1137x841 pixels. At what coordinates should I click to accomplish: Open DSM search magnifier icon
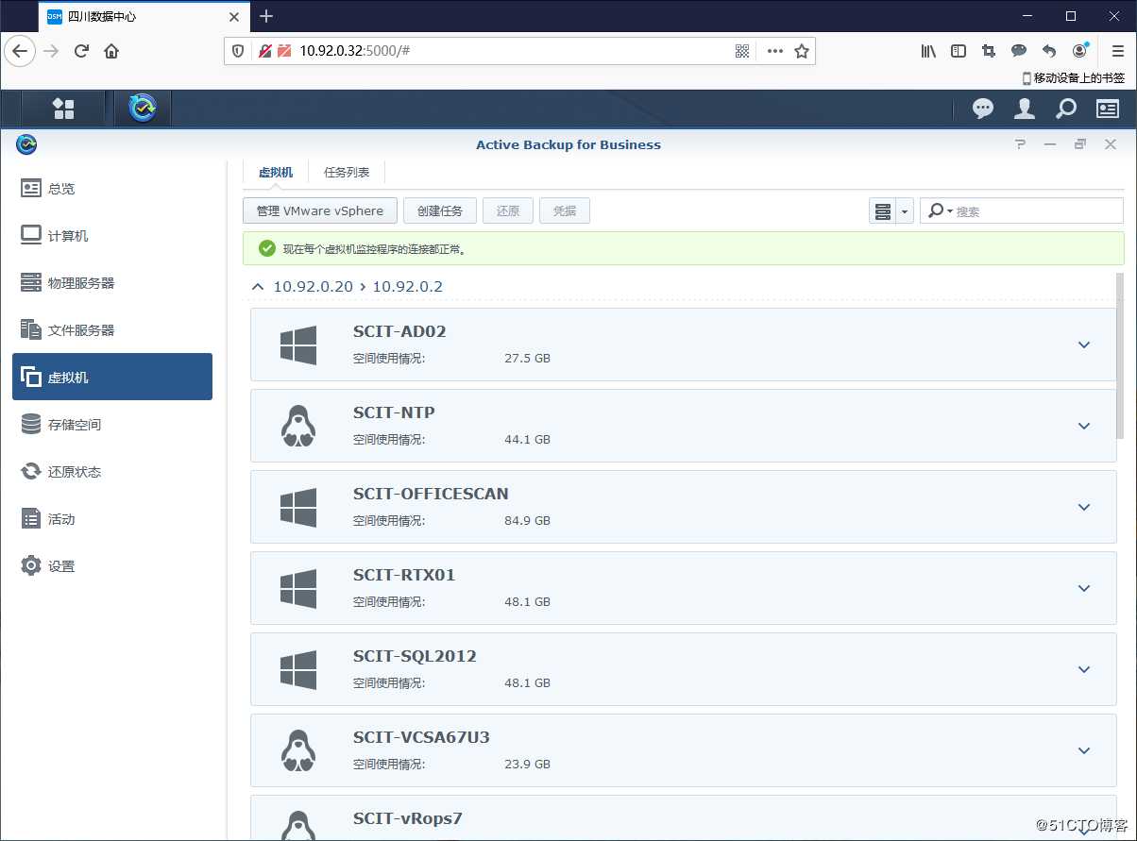[1065, 109]
